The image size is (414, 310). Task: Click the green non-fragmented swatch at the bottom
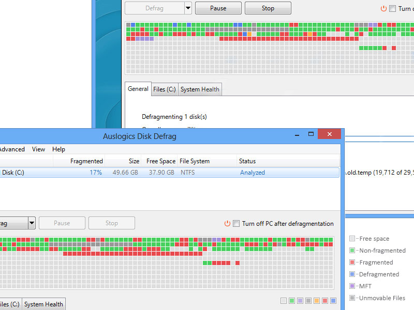pos(292,301)
